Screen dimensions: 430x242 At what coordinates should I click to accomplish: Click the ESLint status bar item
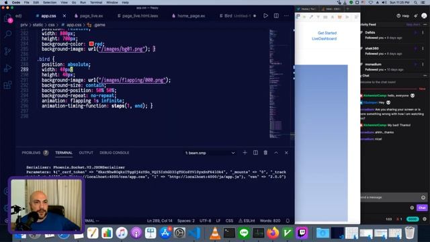coord(247,220)
